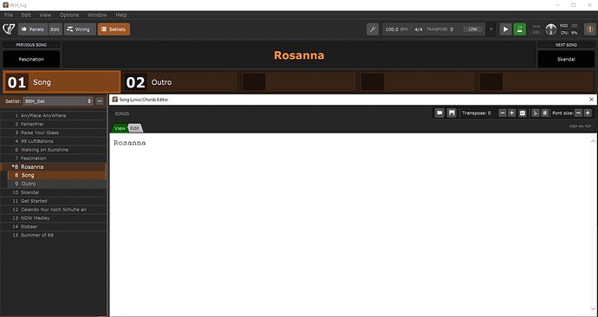Decrease font size with minus button

pos(579,113)
